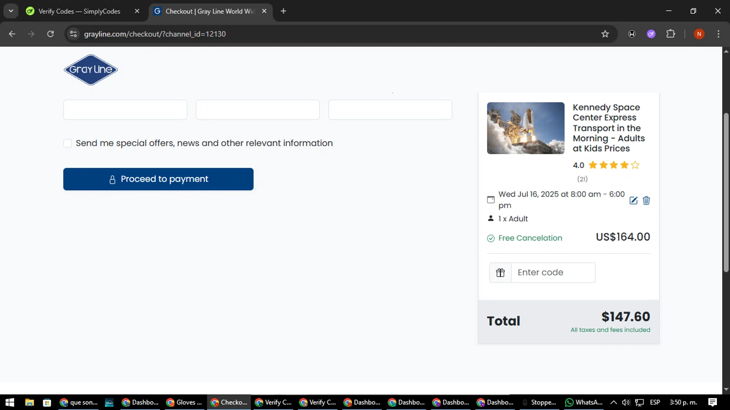View site information icon in address bar
This screenshot has width=730, height=410.
tap(73, 34)
